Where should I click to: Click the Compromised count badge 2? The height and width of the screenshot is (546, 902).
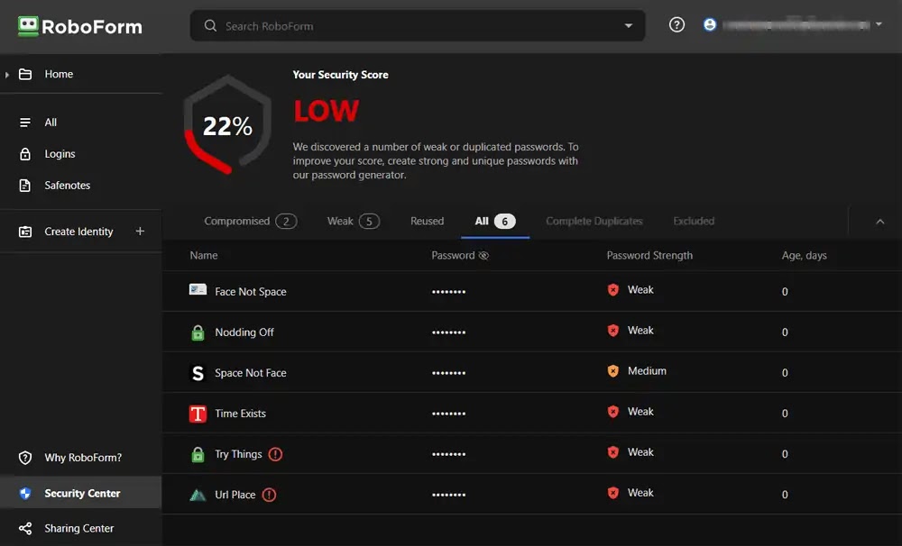click(286, 222)
